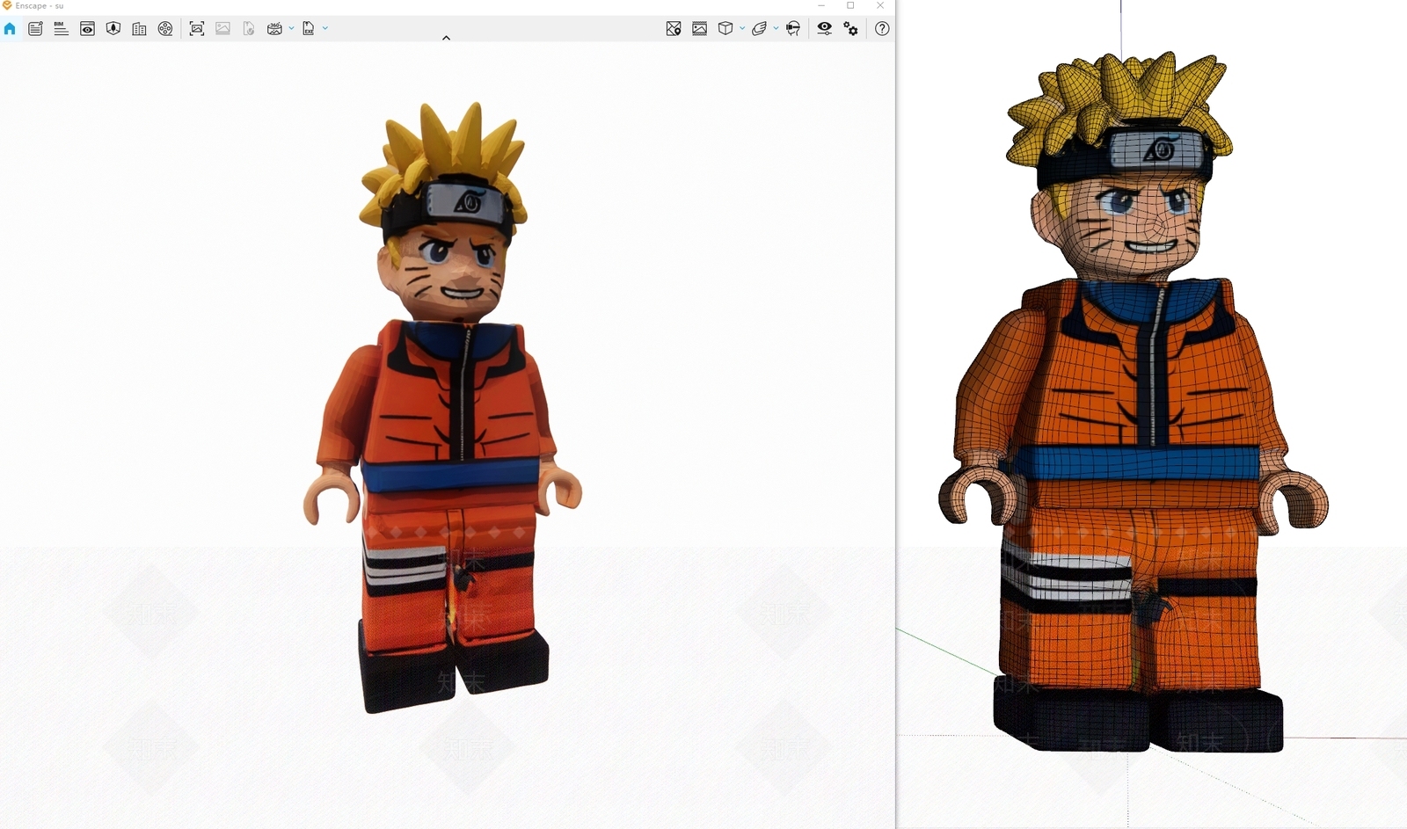The width and height of the screenshot is (1407, 829).
Task: Click the fly navigation wing icon
Action: pyautogui.click(x=760, y=29)
